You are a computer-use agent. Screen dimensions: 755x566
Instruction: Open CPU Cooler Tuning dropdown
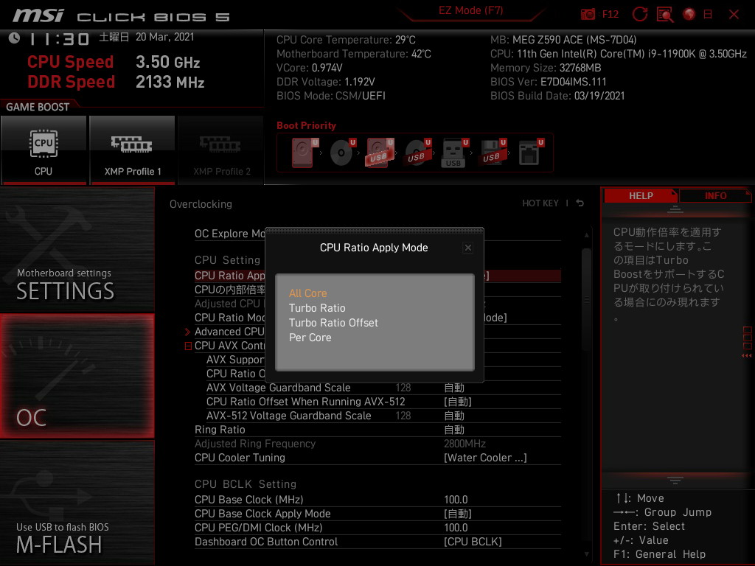click(x=377, y=458)
